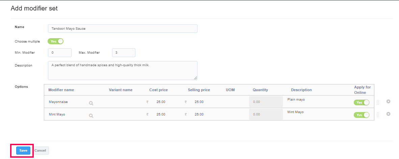Toggle the Choose multiple switch
399x159 pixels.
pyautogui.click(x=56, y=42)
